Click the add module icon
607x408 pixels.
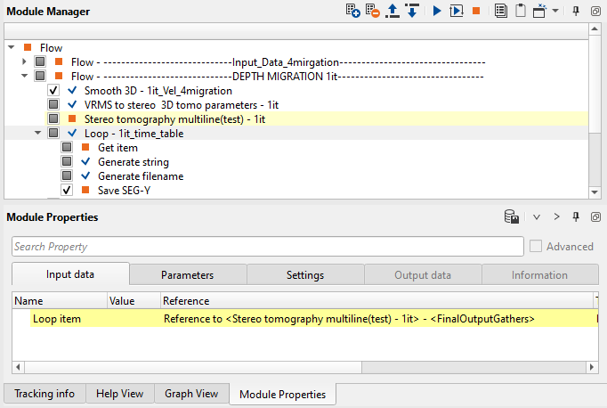354,11
